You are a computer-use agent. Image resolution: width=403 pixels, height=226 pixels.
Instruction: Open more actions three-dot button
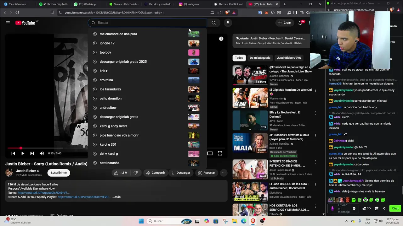click(x=224, y=173)
